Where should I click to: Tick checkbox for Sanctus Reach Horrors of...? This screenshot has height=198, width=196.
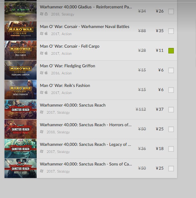(x=171, y=129)
